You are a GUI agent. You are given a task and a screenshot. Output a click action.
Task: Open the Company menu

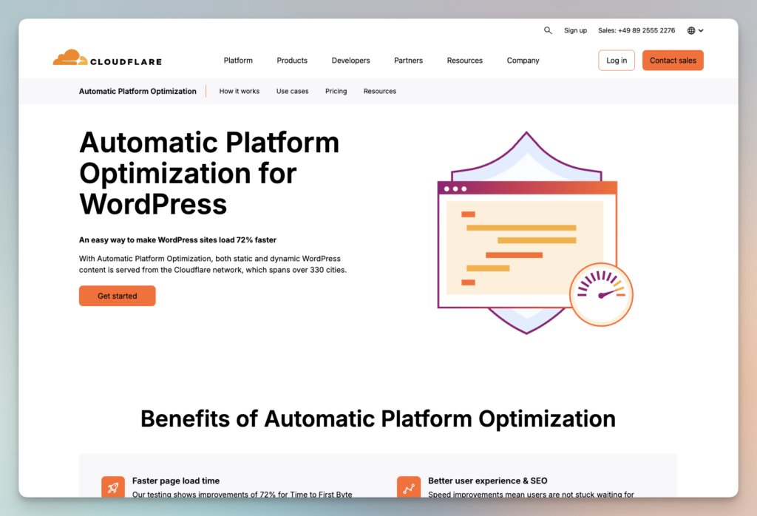point(523,61)
